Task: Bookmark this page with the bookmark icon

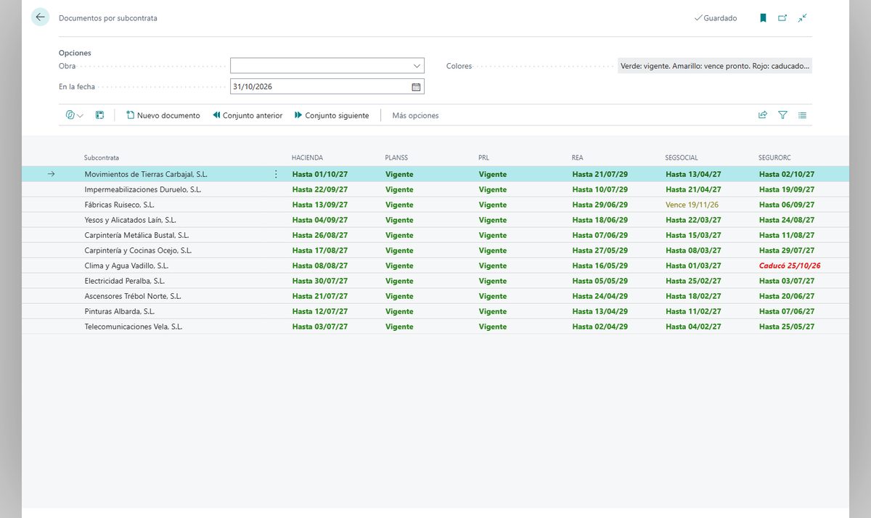Action: [763, 18]
